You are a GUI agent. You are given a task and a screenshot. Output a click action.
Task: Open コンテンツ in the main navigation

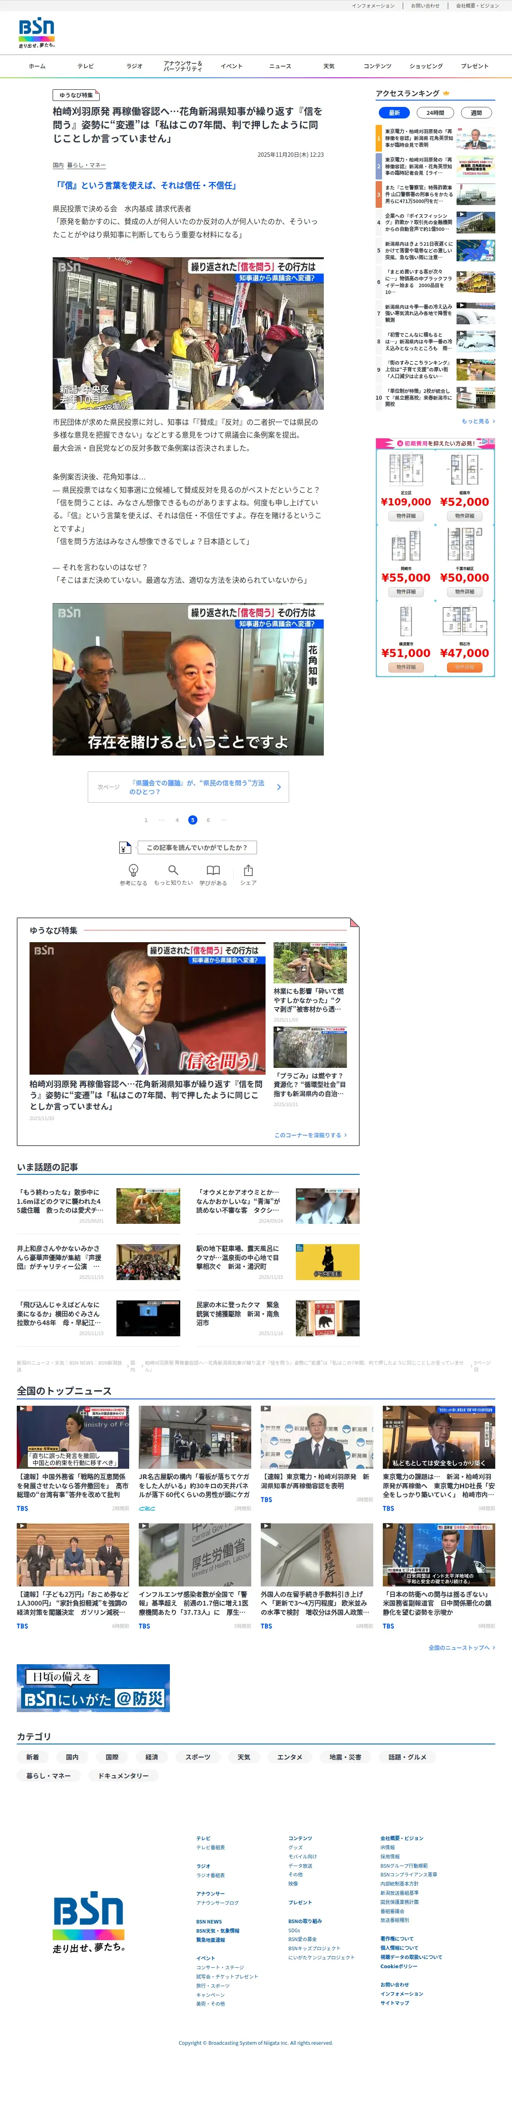pos(377,66)
